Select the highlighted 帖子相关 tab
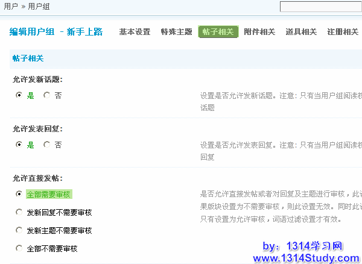 pyautogui.click(x=218, y=32)
